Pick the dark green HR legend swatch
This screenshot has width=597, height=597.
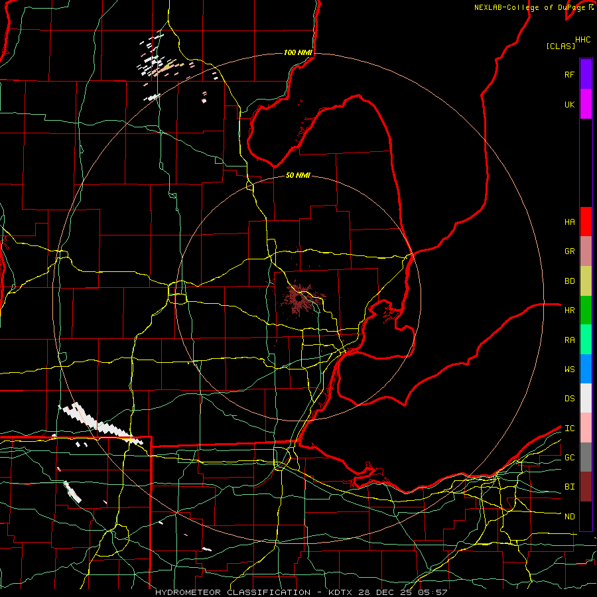(586, 310)
